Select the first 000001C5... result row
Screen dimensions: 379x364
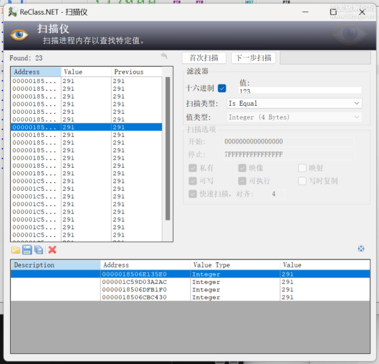[86, 181]
